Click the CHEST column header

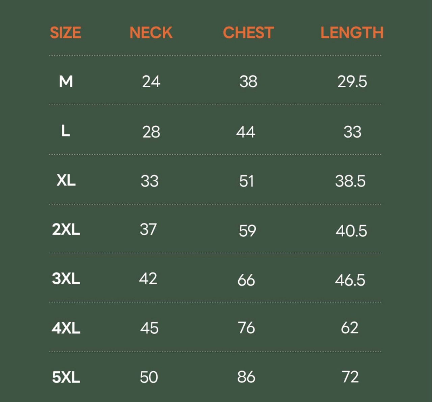coord(248,33)
